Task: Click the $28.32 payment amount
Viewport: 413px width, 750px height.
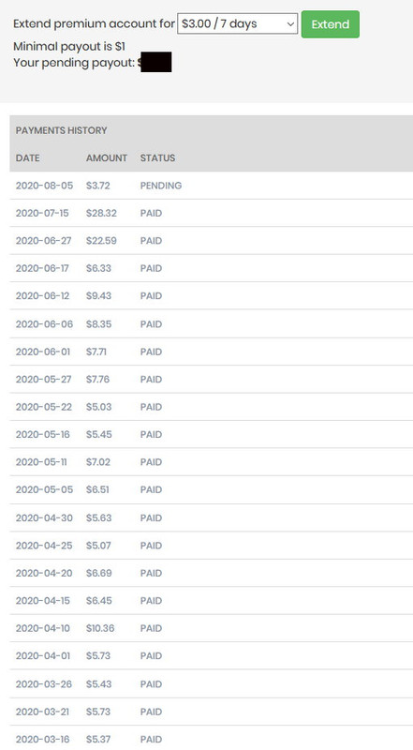Action: click(101, 213)
